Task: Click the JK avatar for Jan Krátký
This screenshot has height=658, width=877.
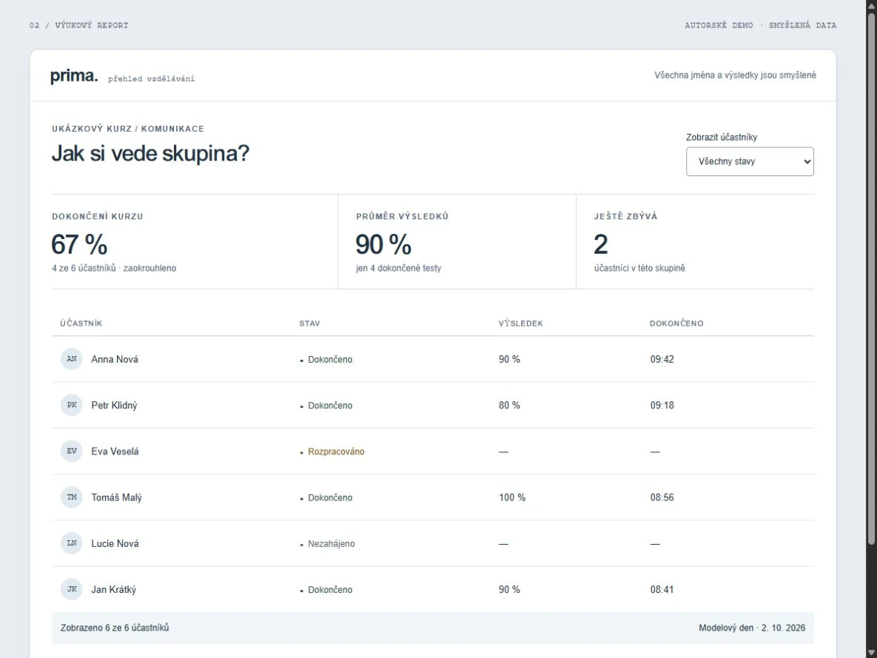Action: (72, 589)
